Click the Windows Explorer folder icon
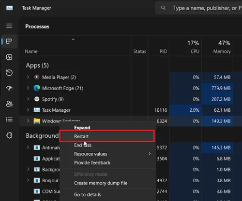242x201 pixels. click(37, 121)
